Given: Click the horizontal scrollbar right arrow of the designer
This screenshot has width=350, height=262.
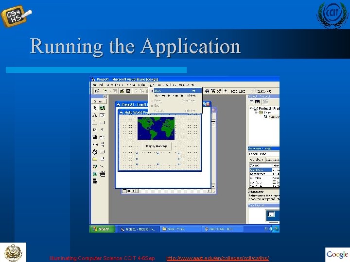Looking at the screenshot, I should pos(209,191).
